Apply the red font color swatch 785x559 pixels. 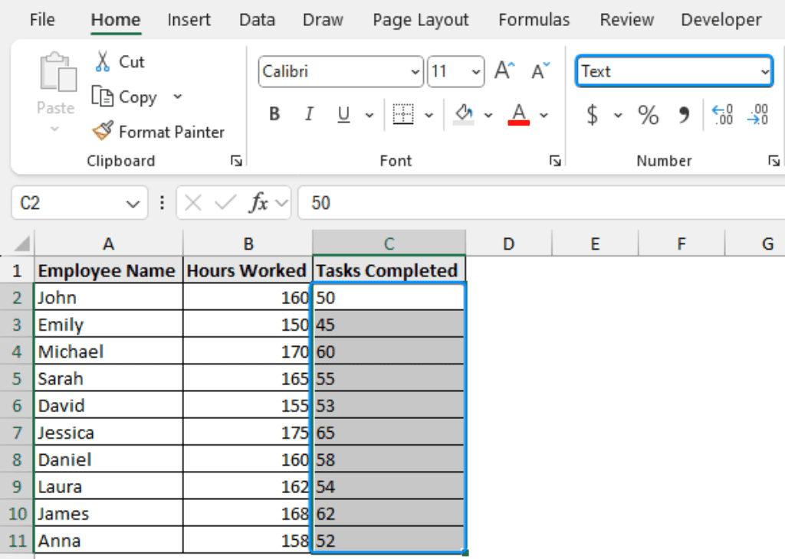[x=519, y=115]
